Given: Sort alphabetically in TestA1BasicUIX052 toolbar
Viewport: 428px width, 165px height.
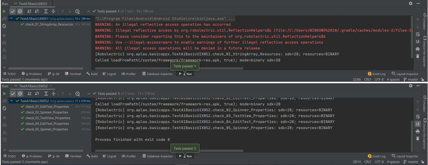Looking at the screenshot, I should point(29,94).
